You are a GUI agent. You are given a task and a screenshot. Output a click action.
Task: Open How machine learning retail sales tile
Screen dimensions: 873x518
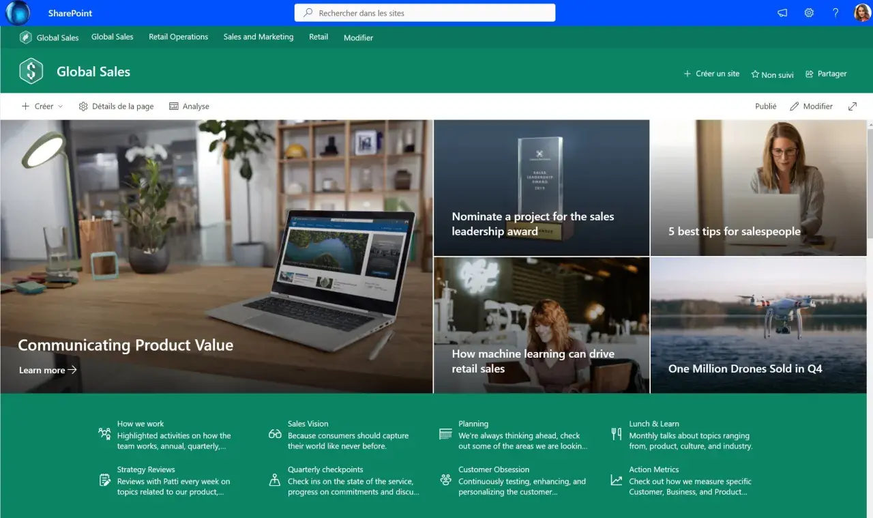tap(542, 325)
